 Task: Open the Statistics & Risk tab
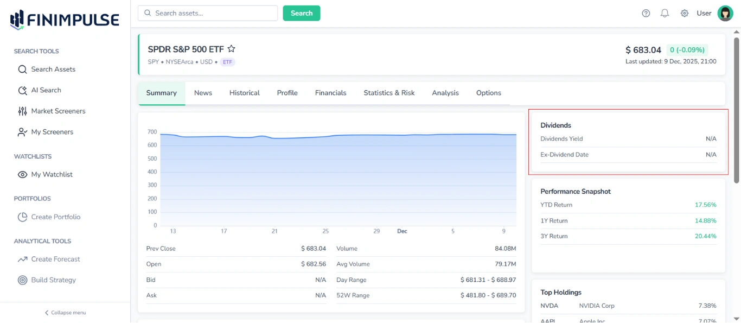[x=389, y=93]
